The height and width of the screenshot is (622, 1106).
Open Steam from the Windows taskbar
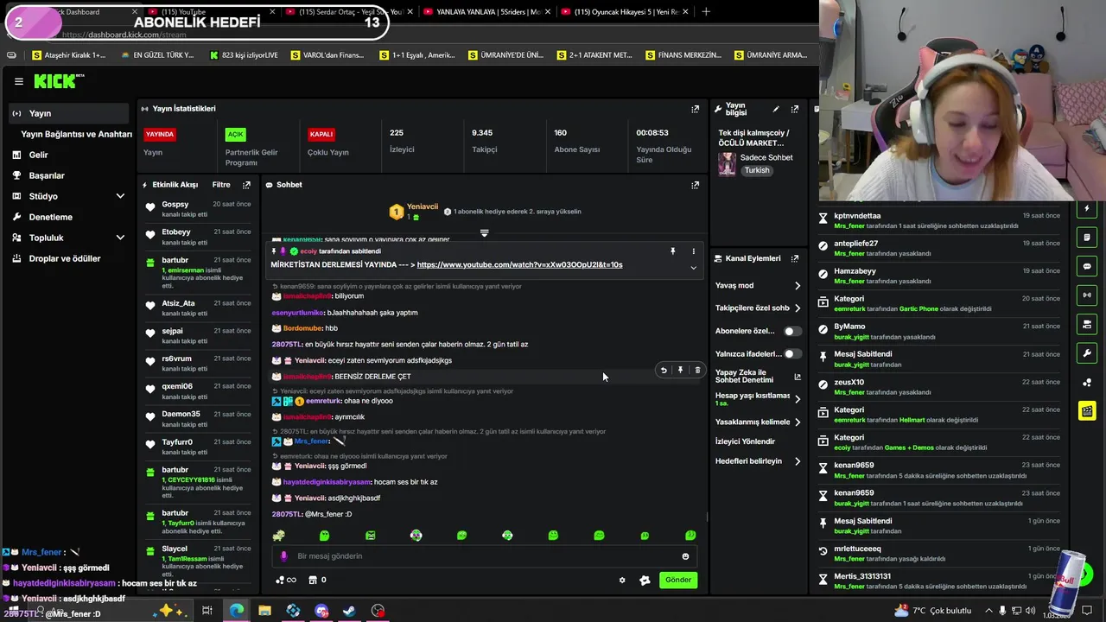[349, 611]
